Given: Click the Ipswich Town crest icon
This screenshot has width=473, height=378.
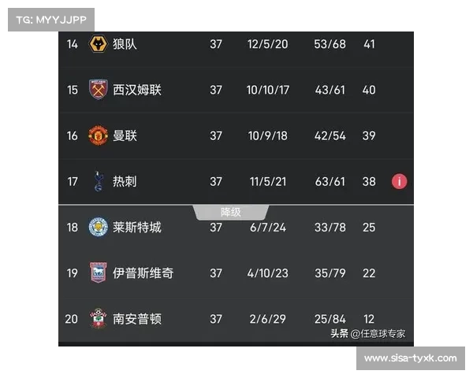Looking at the screenshot, I should pyautogui.click(x=98, y=272).
